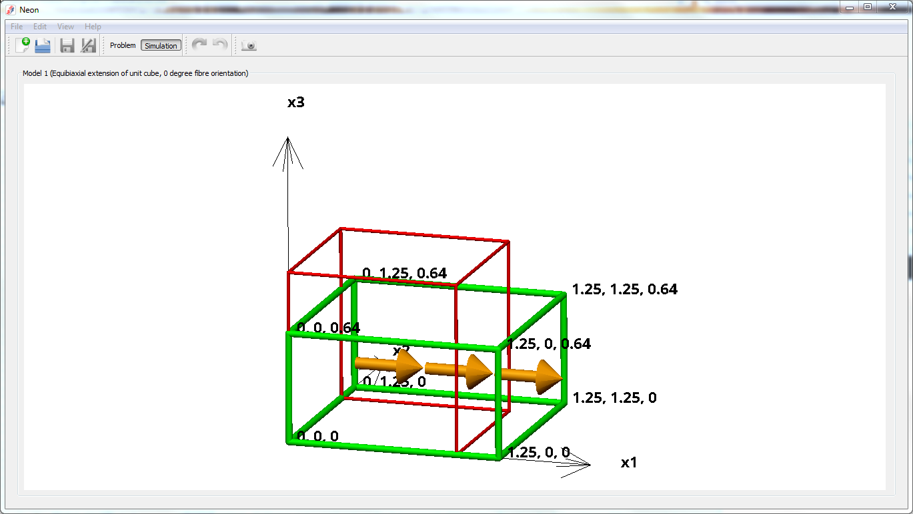Open the View menu
913x514 pixels.
65,27
